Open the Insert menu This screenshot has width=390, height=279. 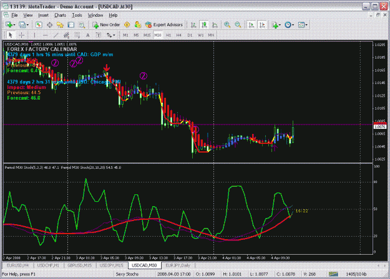pos(43,15)
